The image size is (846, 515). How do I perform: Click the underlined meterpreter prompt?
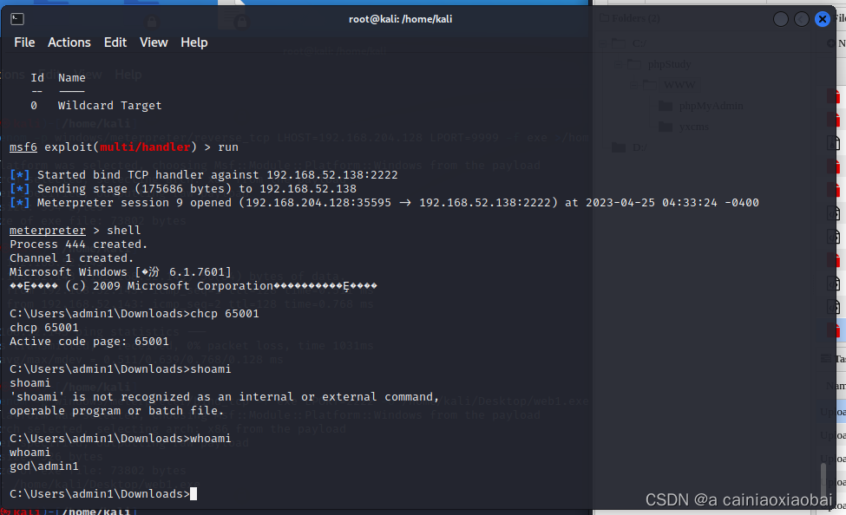(x=48, y=231)
